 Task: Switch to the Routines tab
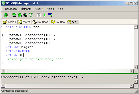pos(40,22)
